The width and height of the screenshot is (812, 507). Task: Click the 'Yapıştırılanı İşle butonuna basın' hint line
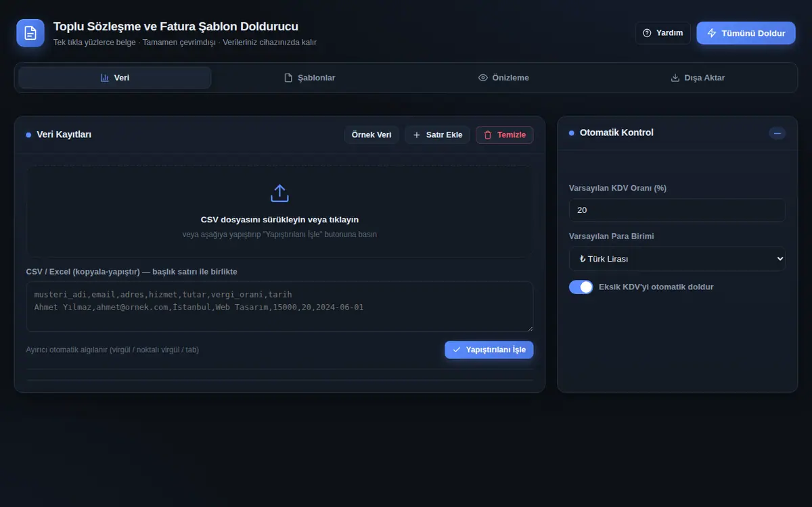point(279,235)
